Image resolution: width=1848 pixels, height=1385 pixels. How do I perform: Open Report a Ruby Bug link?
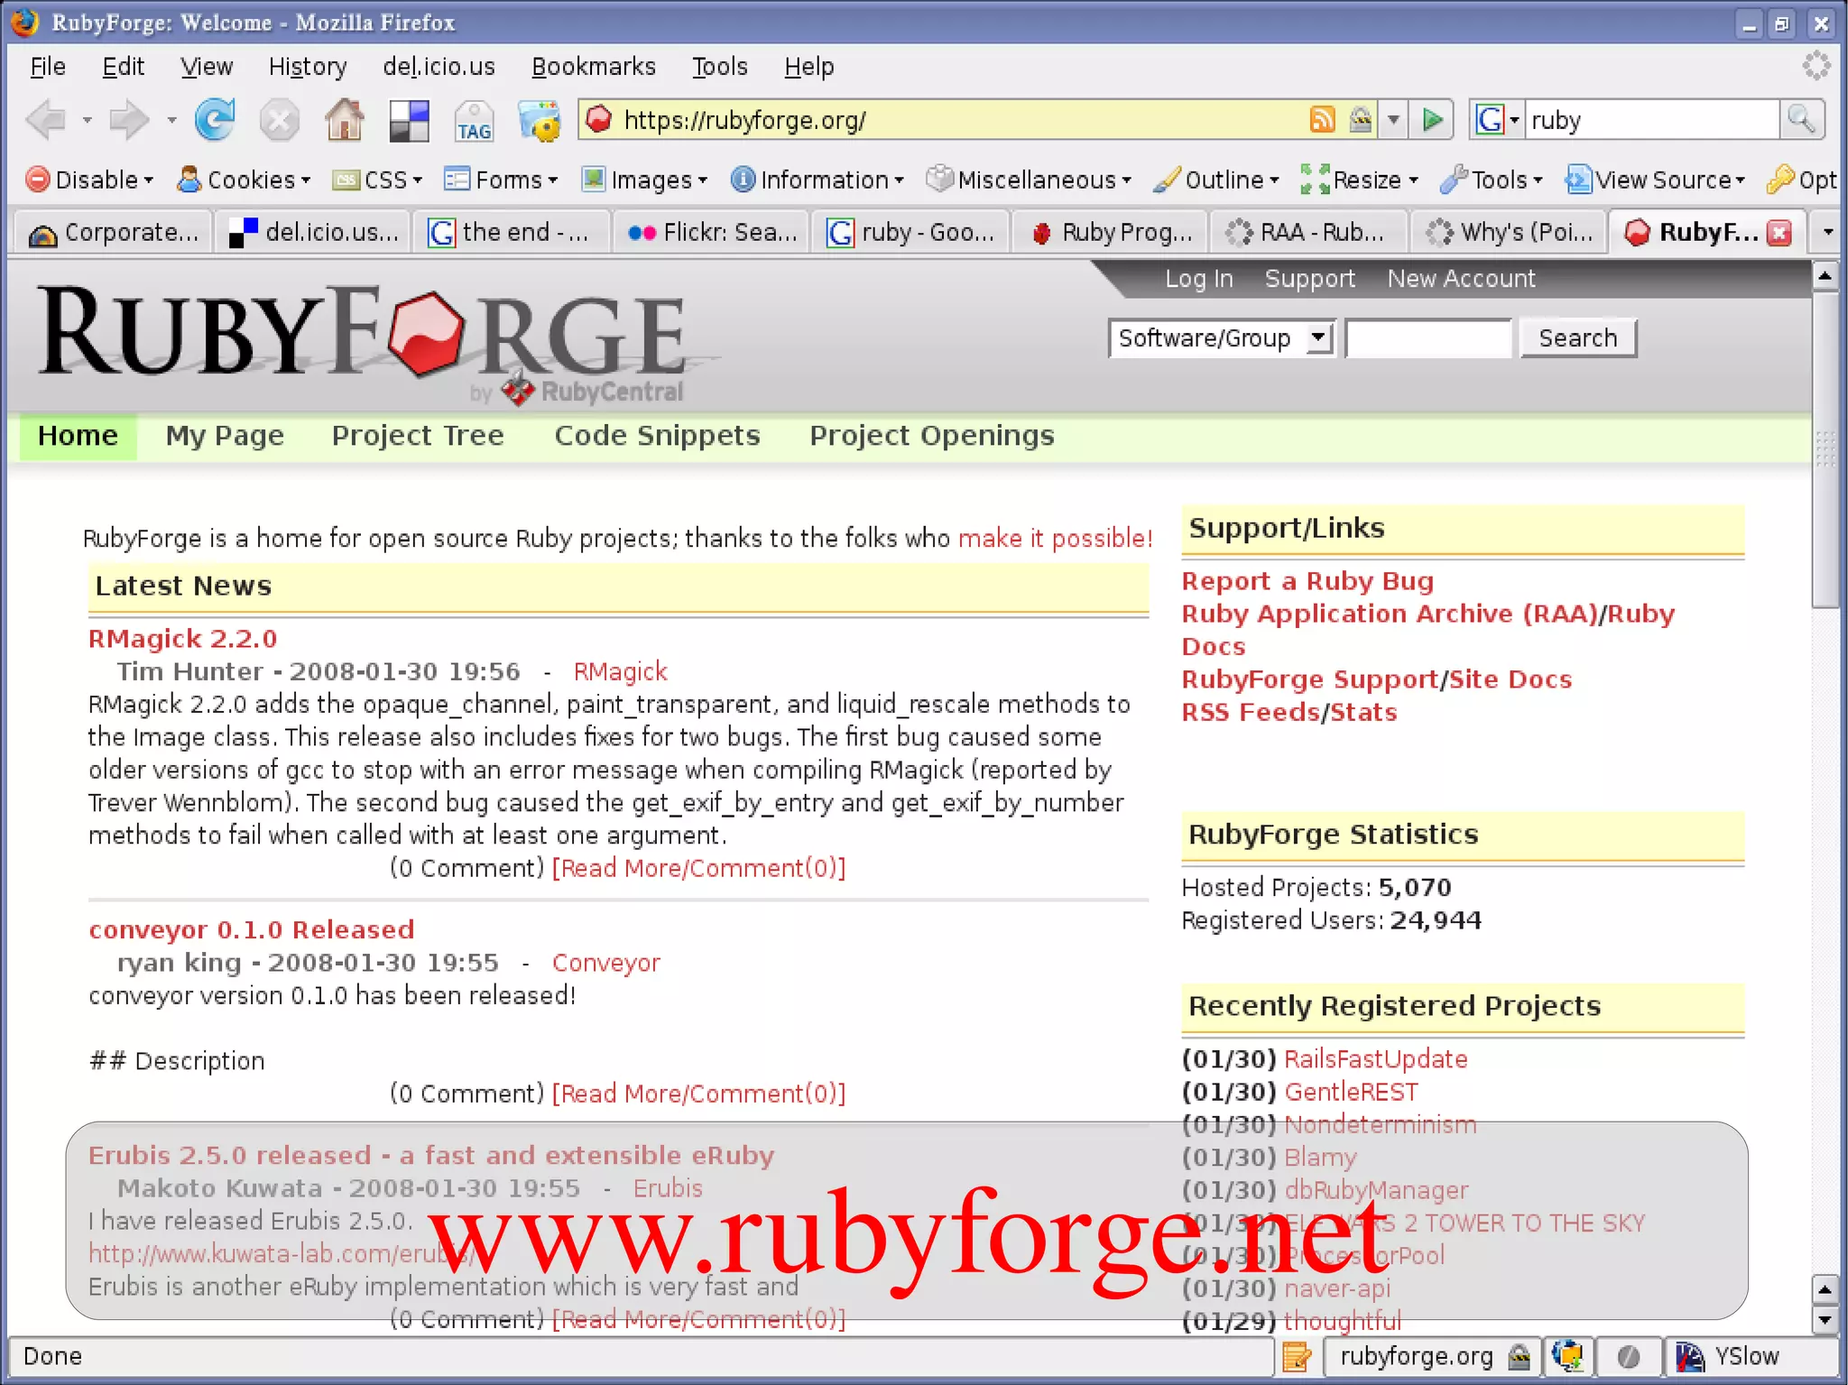click(1307, 581)
